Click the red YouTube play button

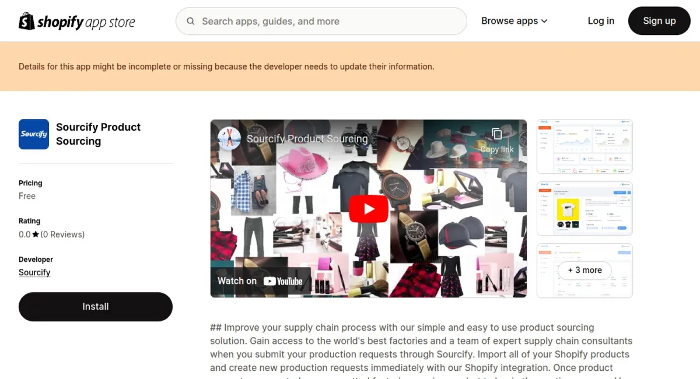coord(368,208)
